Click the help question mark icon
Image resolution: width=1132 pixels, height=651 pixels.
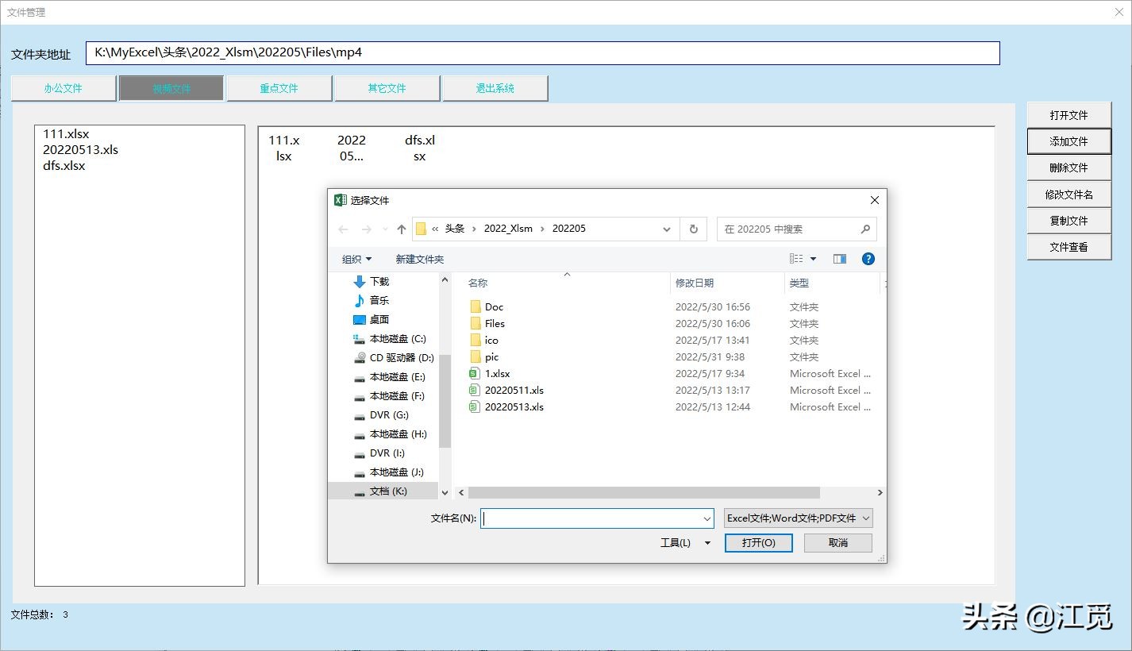click(x=868, y=259)
